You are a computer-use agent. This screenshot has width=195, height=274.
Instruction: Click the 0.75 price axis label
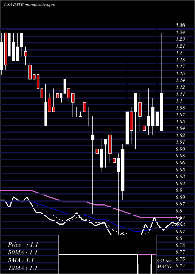point(180,259)
